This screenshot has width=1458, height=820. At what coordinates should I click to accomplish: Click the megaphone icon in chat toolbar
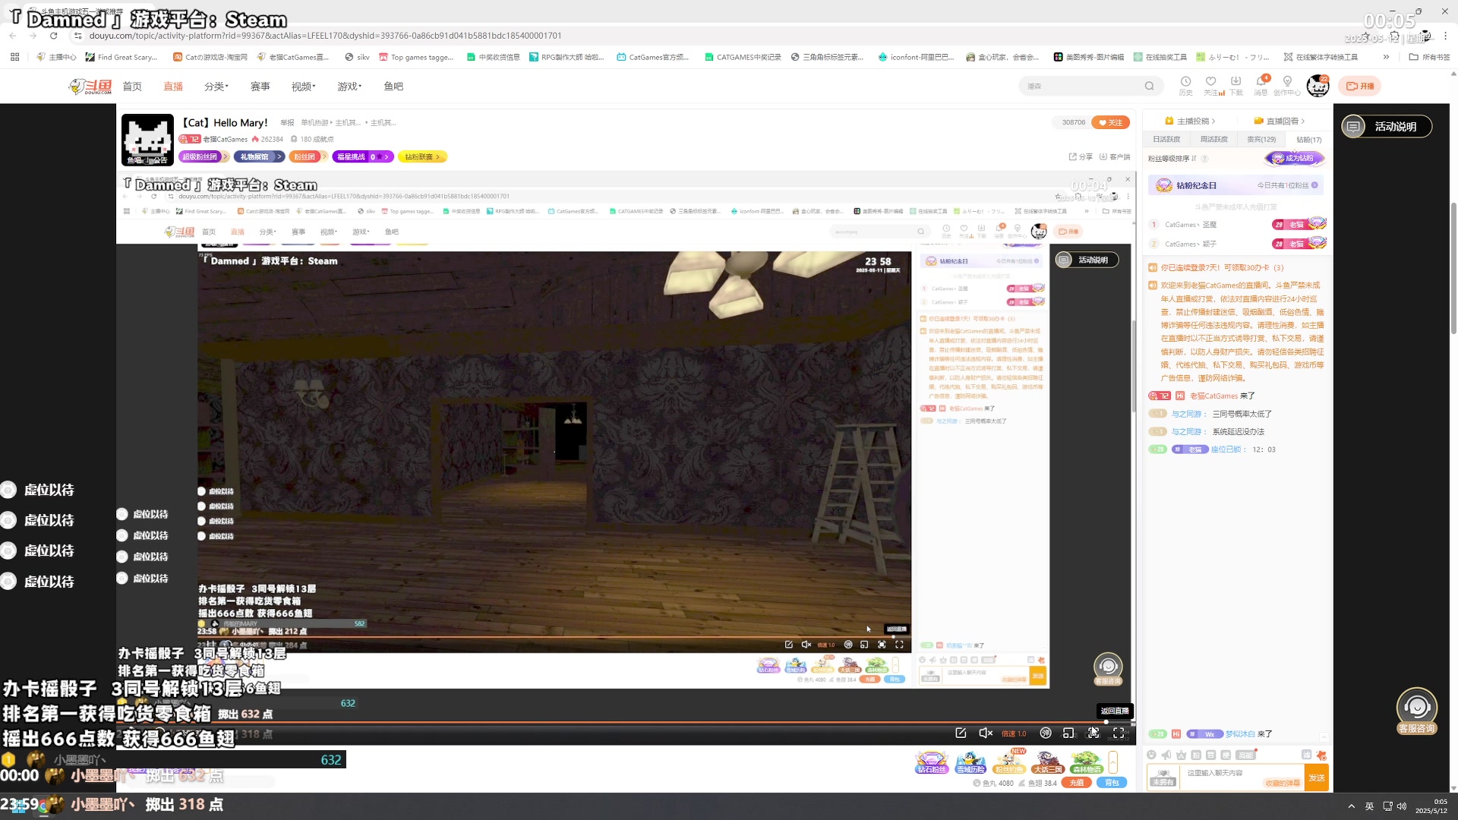tap(1166, 755)
